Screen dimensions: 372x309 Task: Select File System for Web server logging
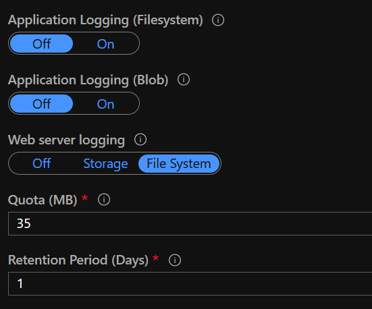click(179, 164)
